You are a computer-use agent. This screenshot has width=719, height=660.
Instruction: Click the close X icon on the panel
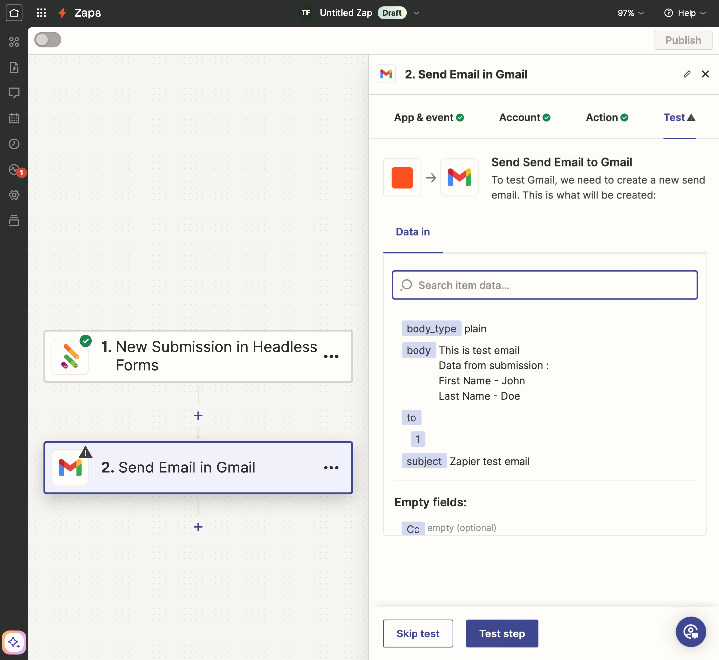[705, 73]
